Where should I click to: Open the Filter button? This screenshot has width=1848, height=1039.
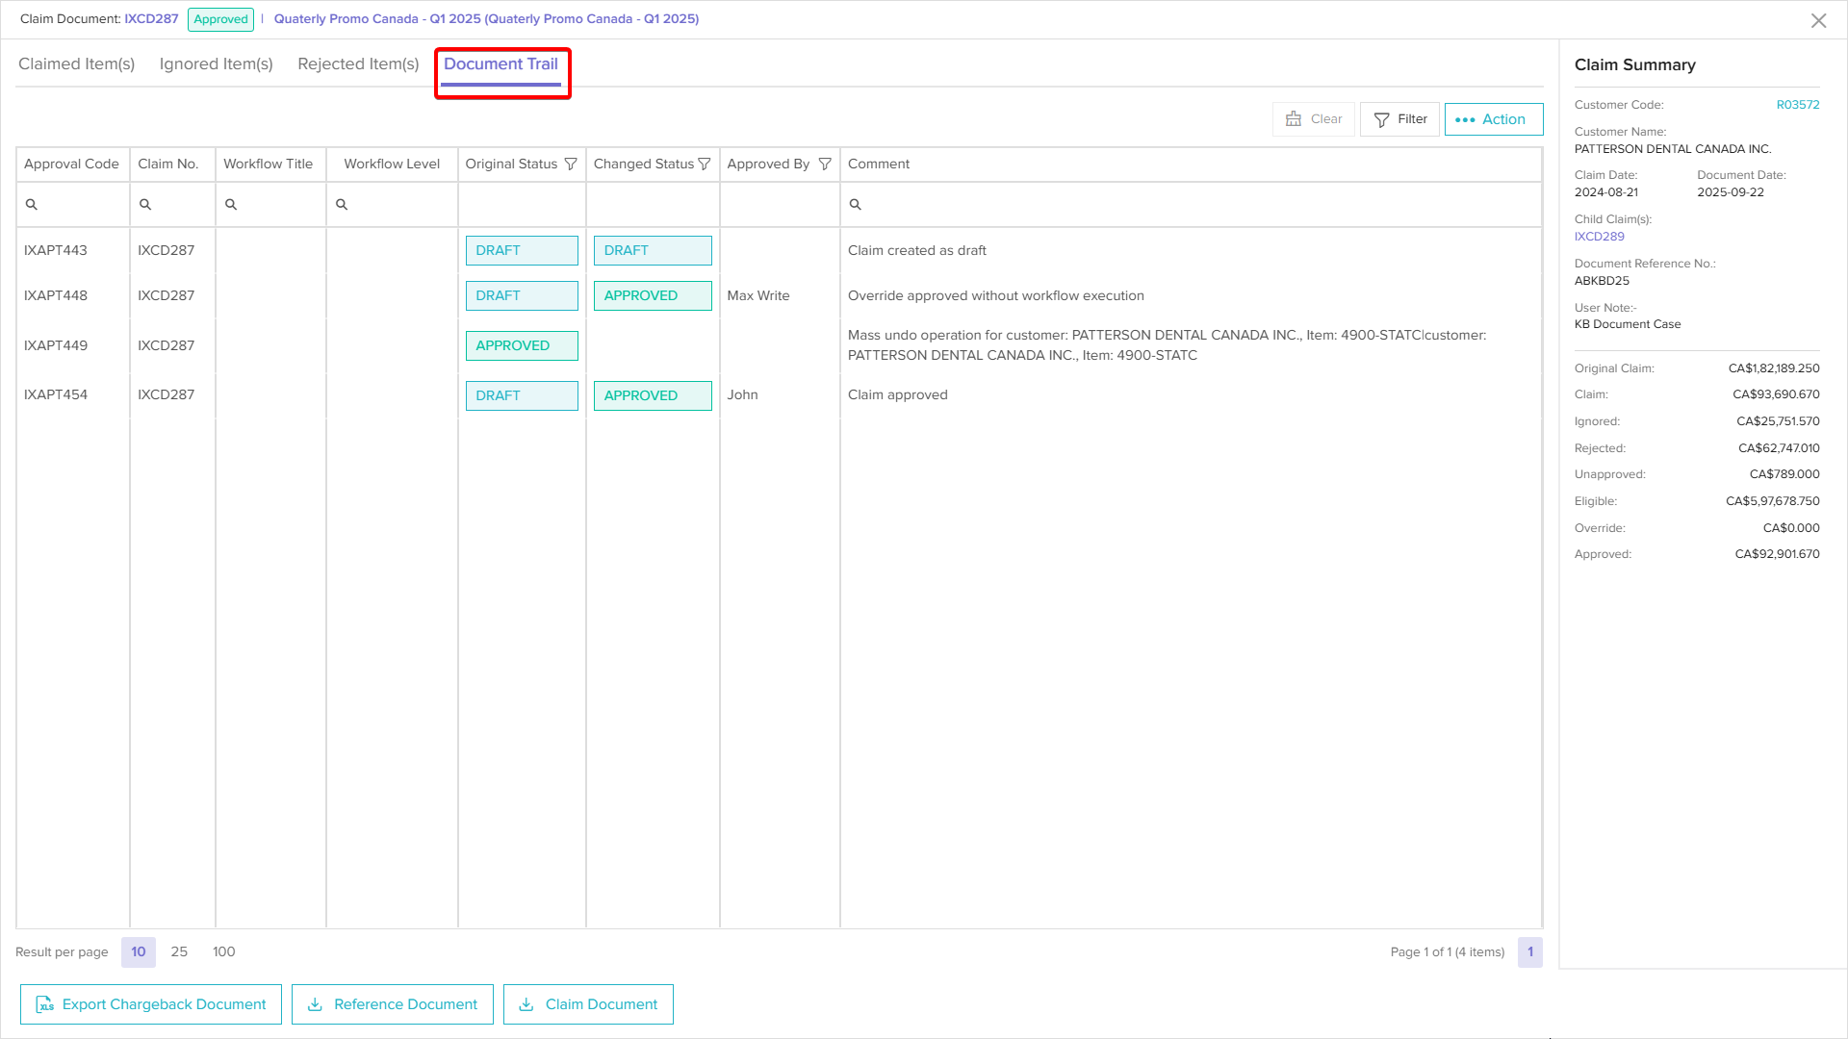click(x=1400, y=119)
